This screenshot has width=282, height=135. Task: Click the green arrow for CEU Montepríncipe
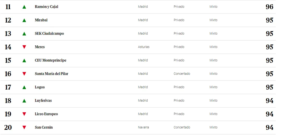pos(24,60)
